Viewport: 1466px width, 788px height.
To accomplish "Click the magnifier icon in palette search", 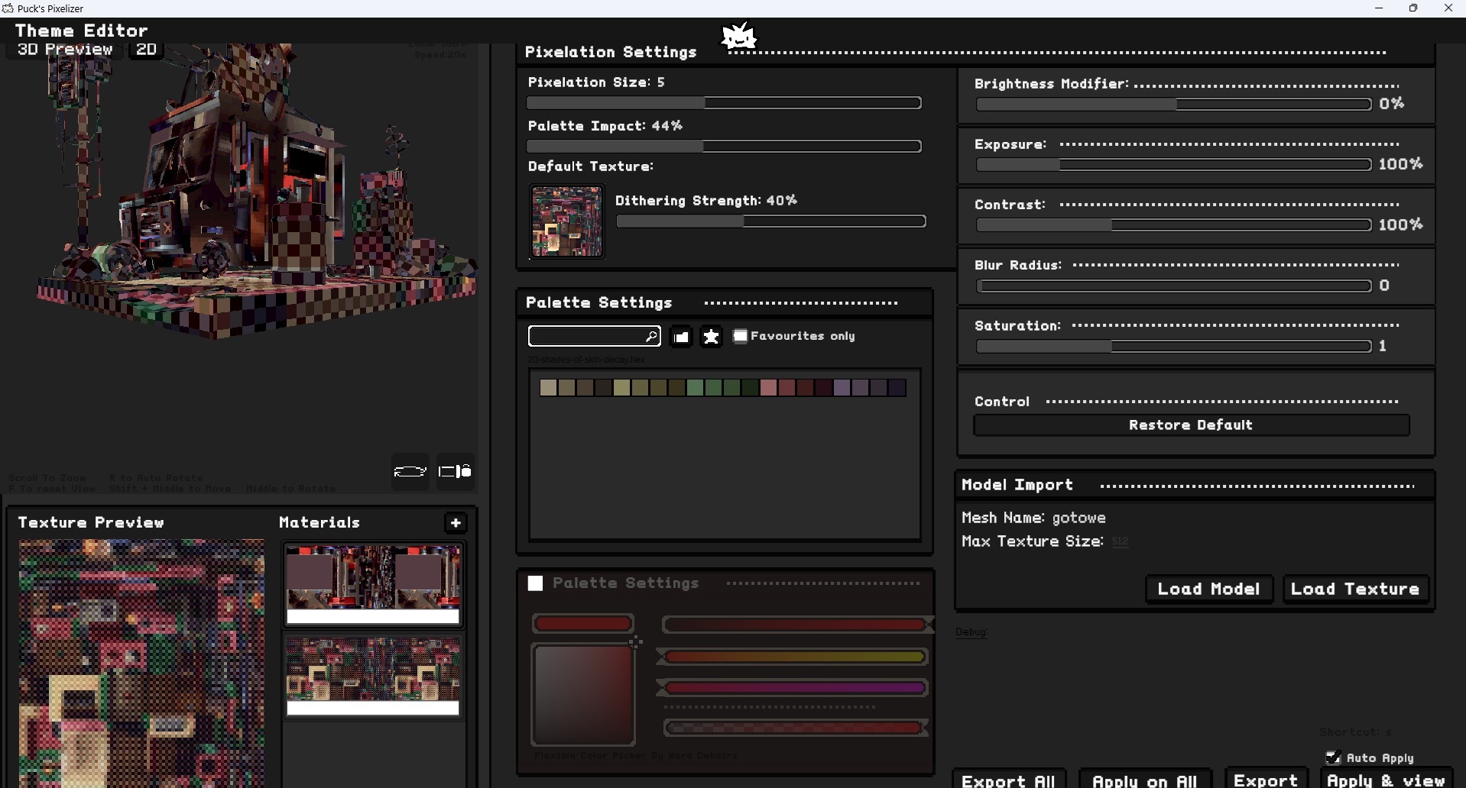I will click(651, 336).
